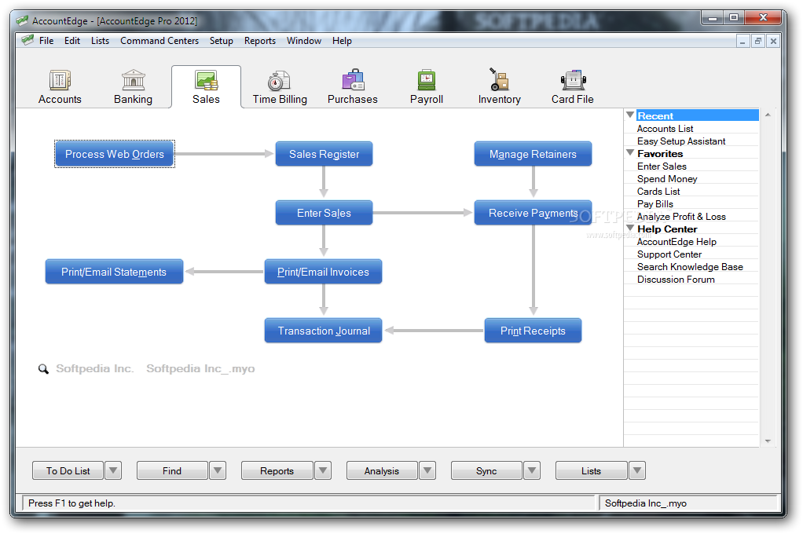
Task: Open the Card File rolodex icon
Action: [x=573, y=80]
